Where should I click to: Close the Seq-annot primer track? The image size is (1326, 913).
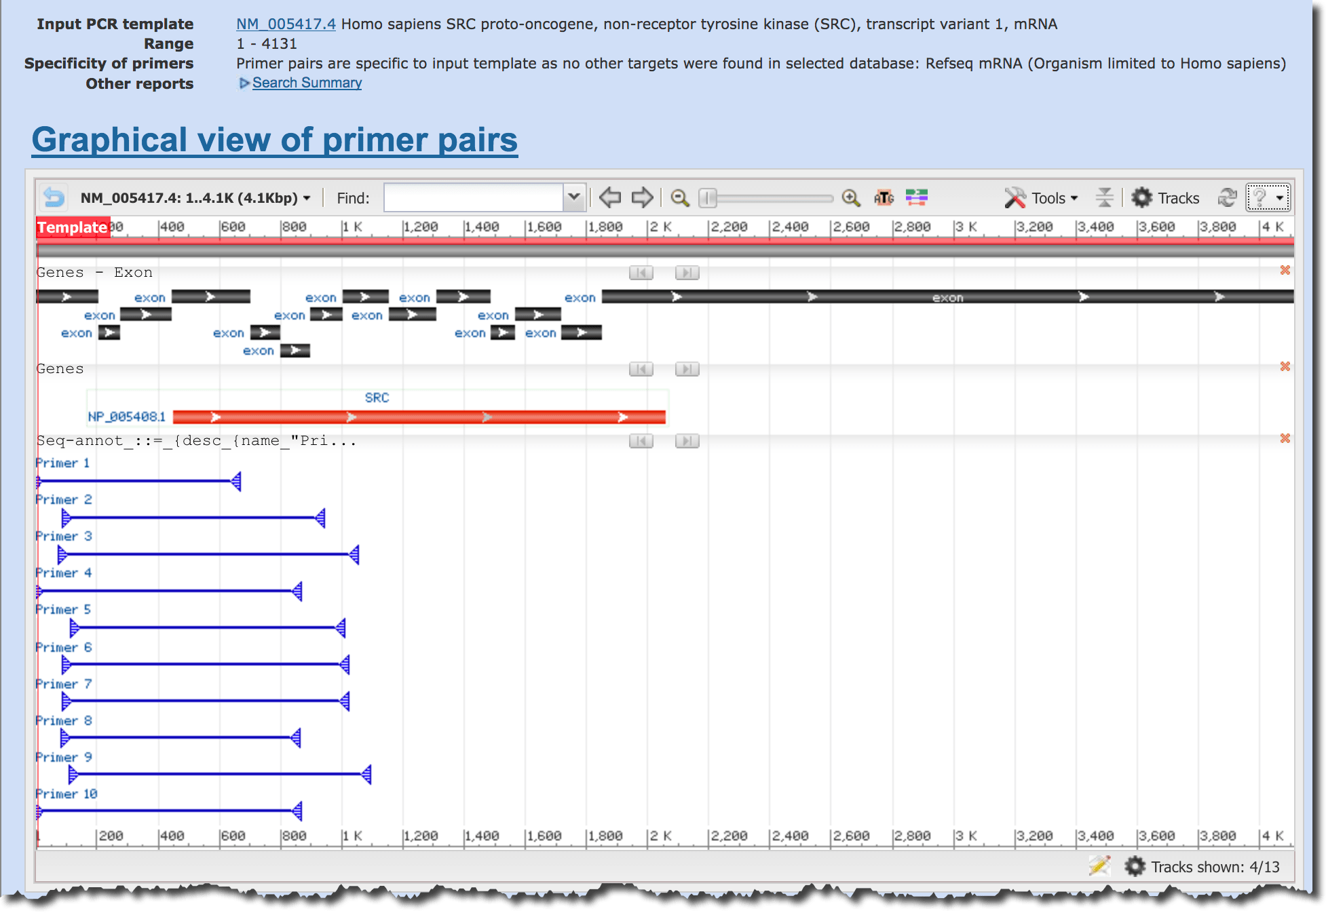coord(1285,438)
